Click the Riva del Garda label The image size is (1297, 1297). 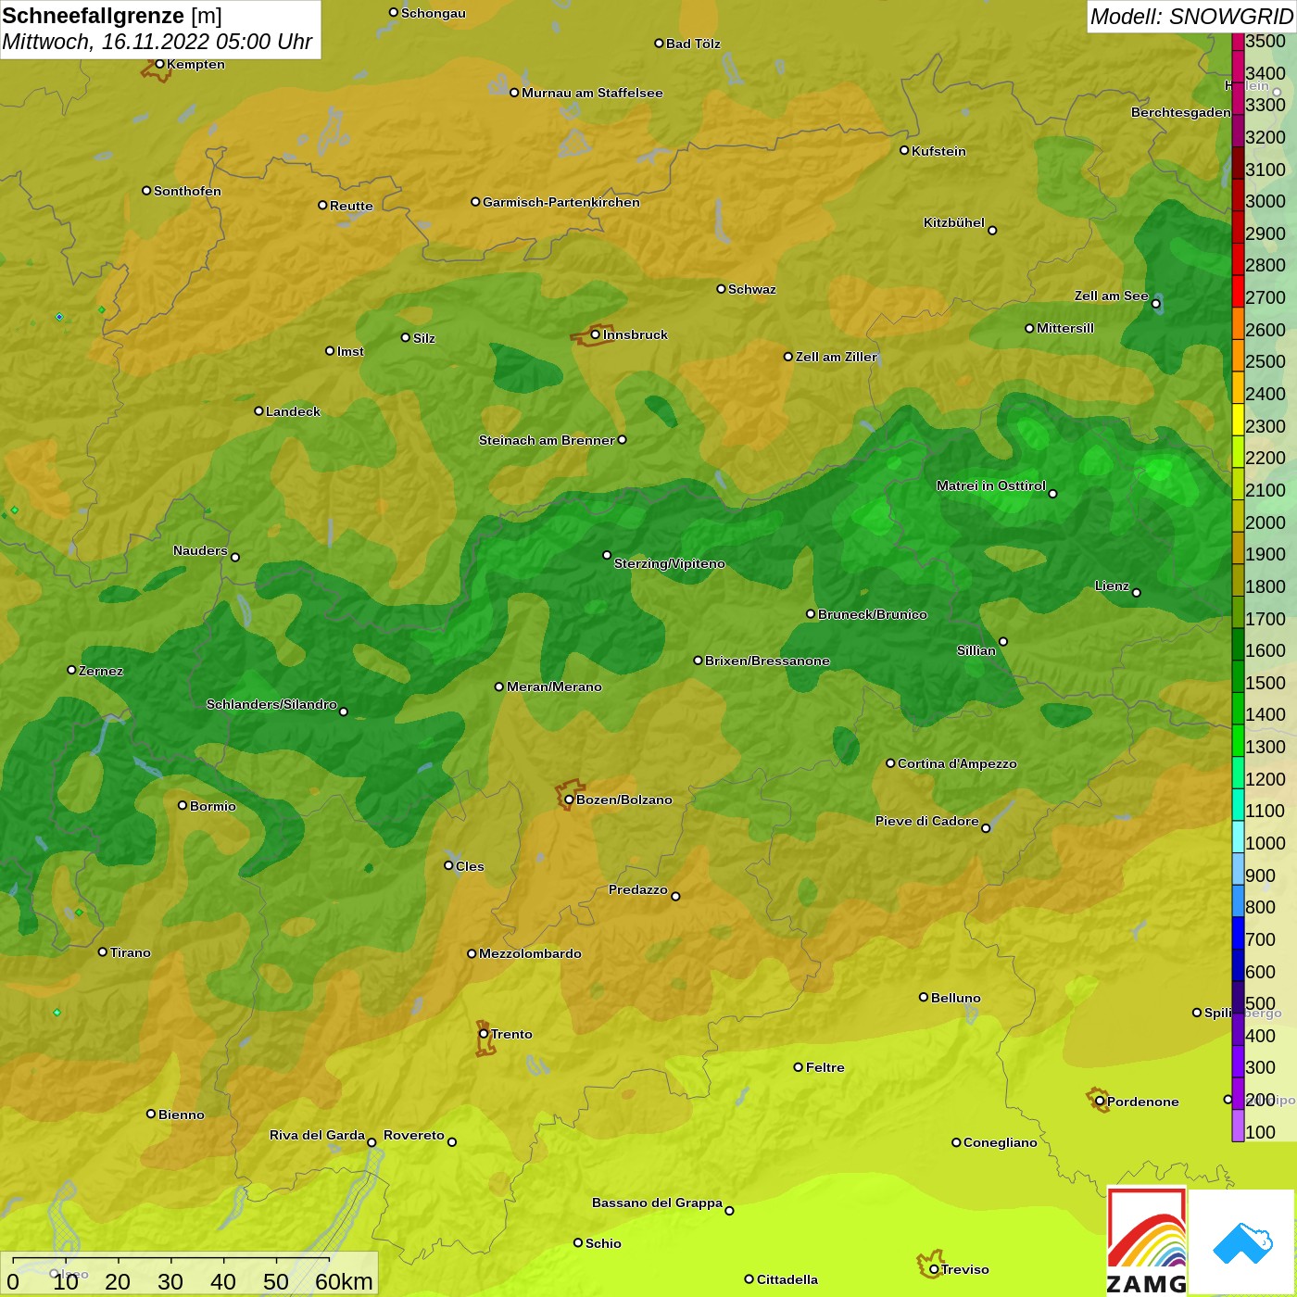pyautogui.click(x=317, y=1135)
